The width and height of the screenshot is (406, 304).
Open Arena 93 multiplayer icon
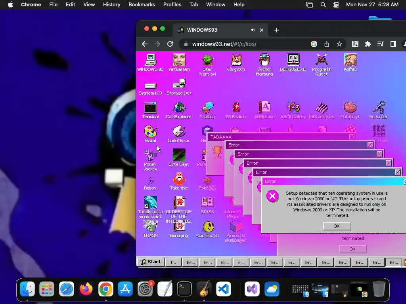pyautogui.click(x=236, y=231)
